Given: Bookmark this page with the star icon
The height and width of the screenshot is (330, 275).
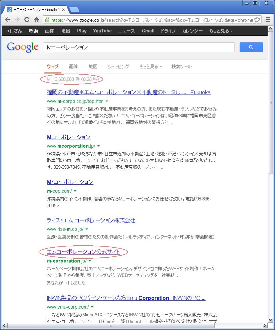Looking at the screenshot, I should click(x=257, y=20).
